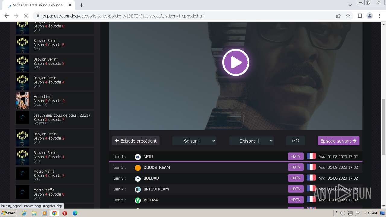Click the French flag on Lien 3 row
This screenshot has width=386, height=217.
coord(311,178)
